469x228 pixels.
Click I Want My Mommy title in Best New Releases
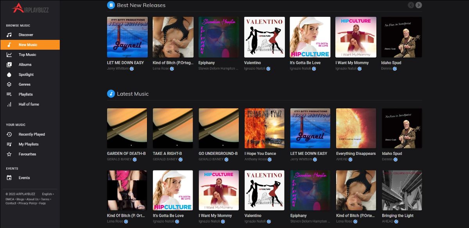352,63
